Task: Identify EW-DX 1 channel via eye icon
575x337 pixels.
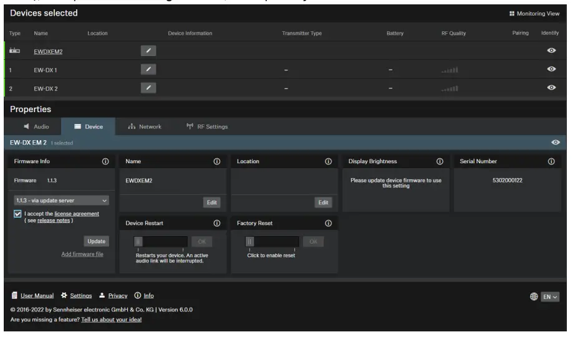Action: 551,69
